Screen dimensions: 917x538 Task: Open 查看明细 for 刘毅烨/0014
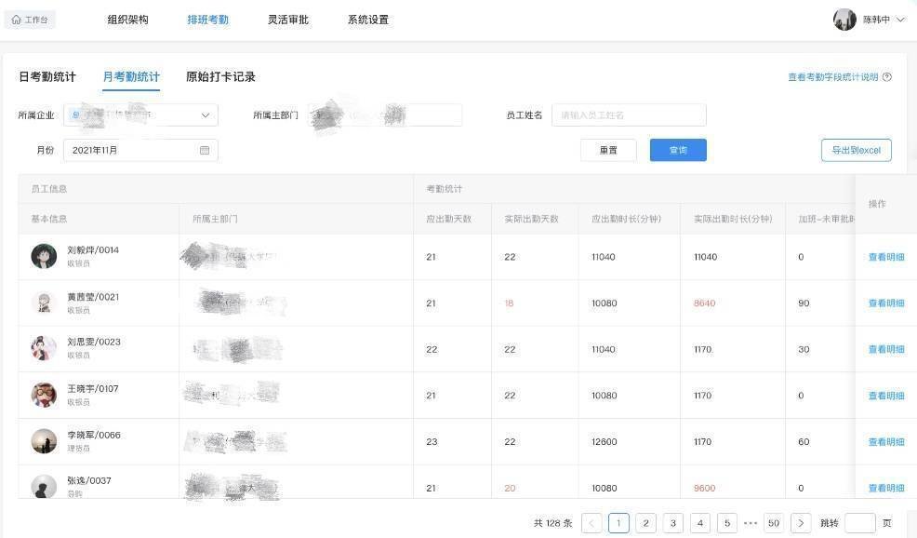point(886,256)
